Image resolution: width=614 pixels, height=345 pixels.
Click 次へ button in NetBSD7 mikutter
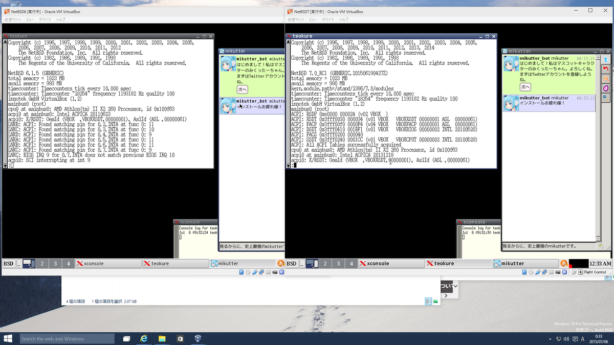click(525, 87)
